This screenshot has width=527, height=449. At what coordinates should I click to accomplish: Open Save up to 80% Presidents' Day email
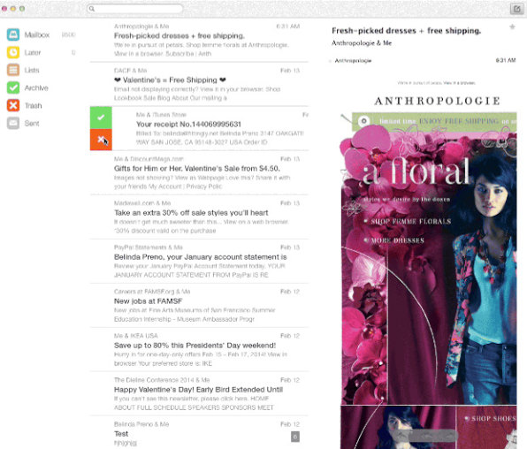[199, 349]
